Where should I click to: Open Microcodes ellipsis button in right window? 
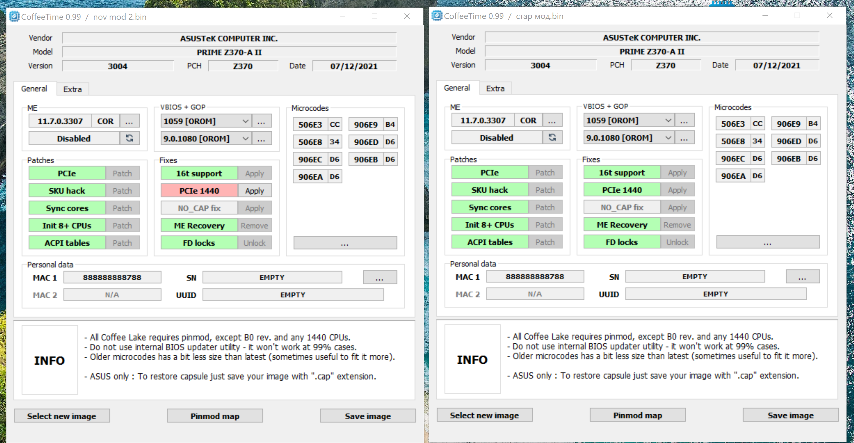point(767,242)
